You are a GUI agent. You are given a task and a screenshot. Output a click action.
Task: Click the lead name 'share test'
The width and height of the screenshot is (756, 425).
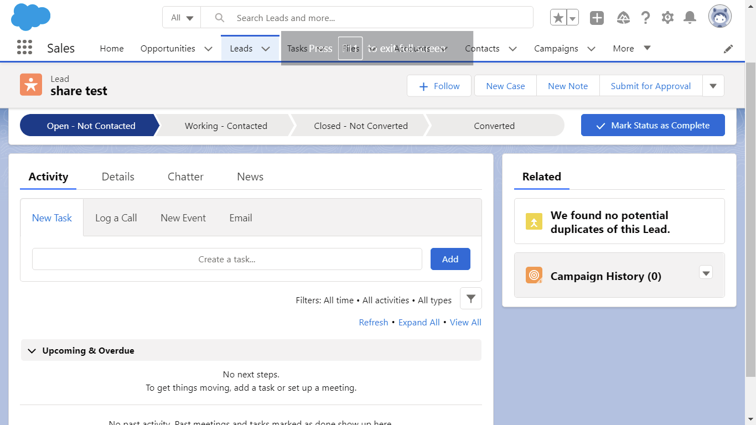[x=79, y=91]
